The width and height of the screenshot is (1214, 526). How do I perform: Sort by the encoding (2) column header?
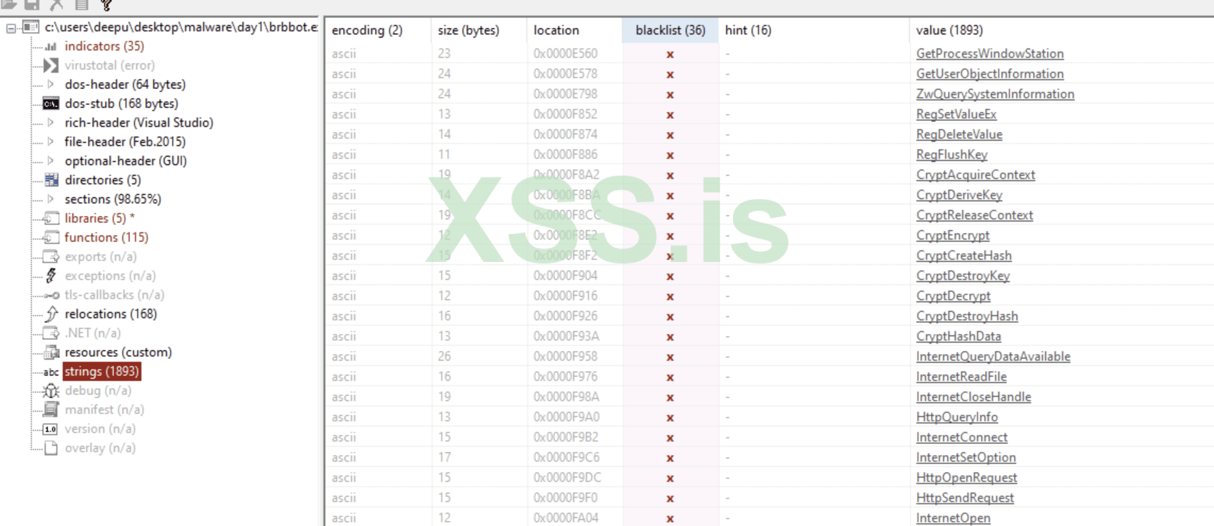[x=378, y=30]
